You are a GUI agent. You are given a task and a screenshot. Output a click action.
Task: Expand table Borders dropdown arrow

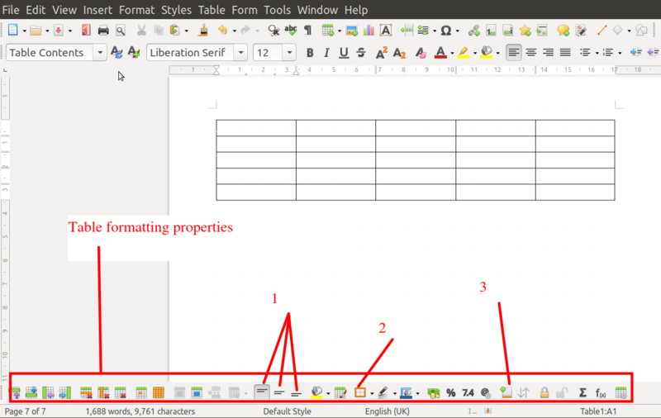[372, 393]
